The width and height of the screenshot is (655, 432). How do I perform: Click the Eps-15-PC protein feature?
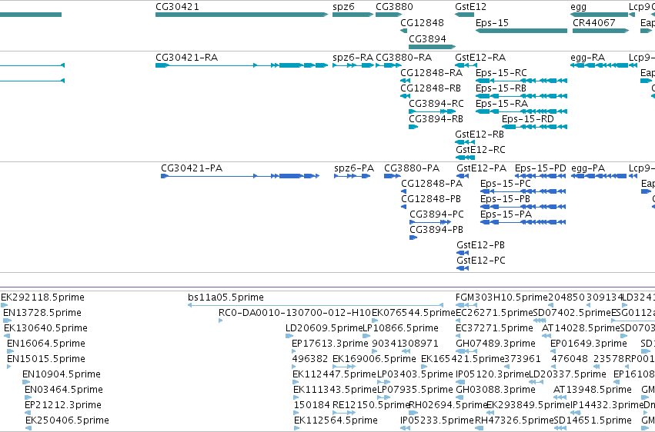523,191
